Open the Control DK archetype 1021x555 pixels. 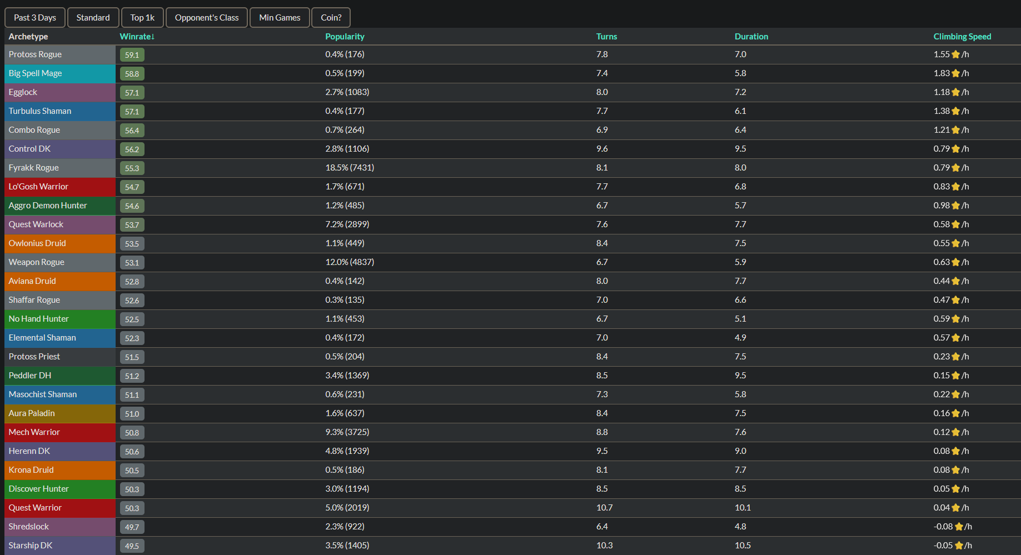[x=60, y=149]
